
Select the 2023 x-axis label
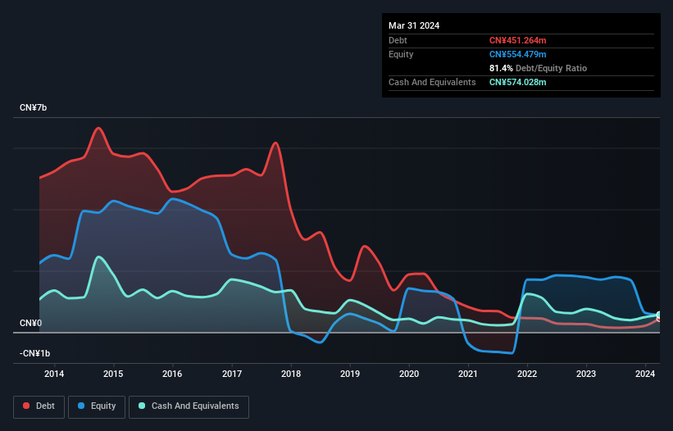pyautogui.click(x=586, y=374)
